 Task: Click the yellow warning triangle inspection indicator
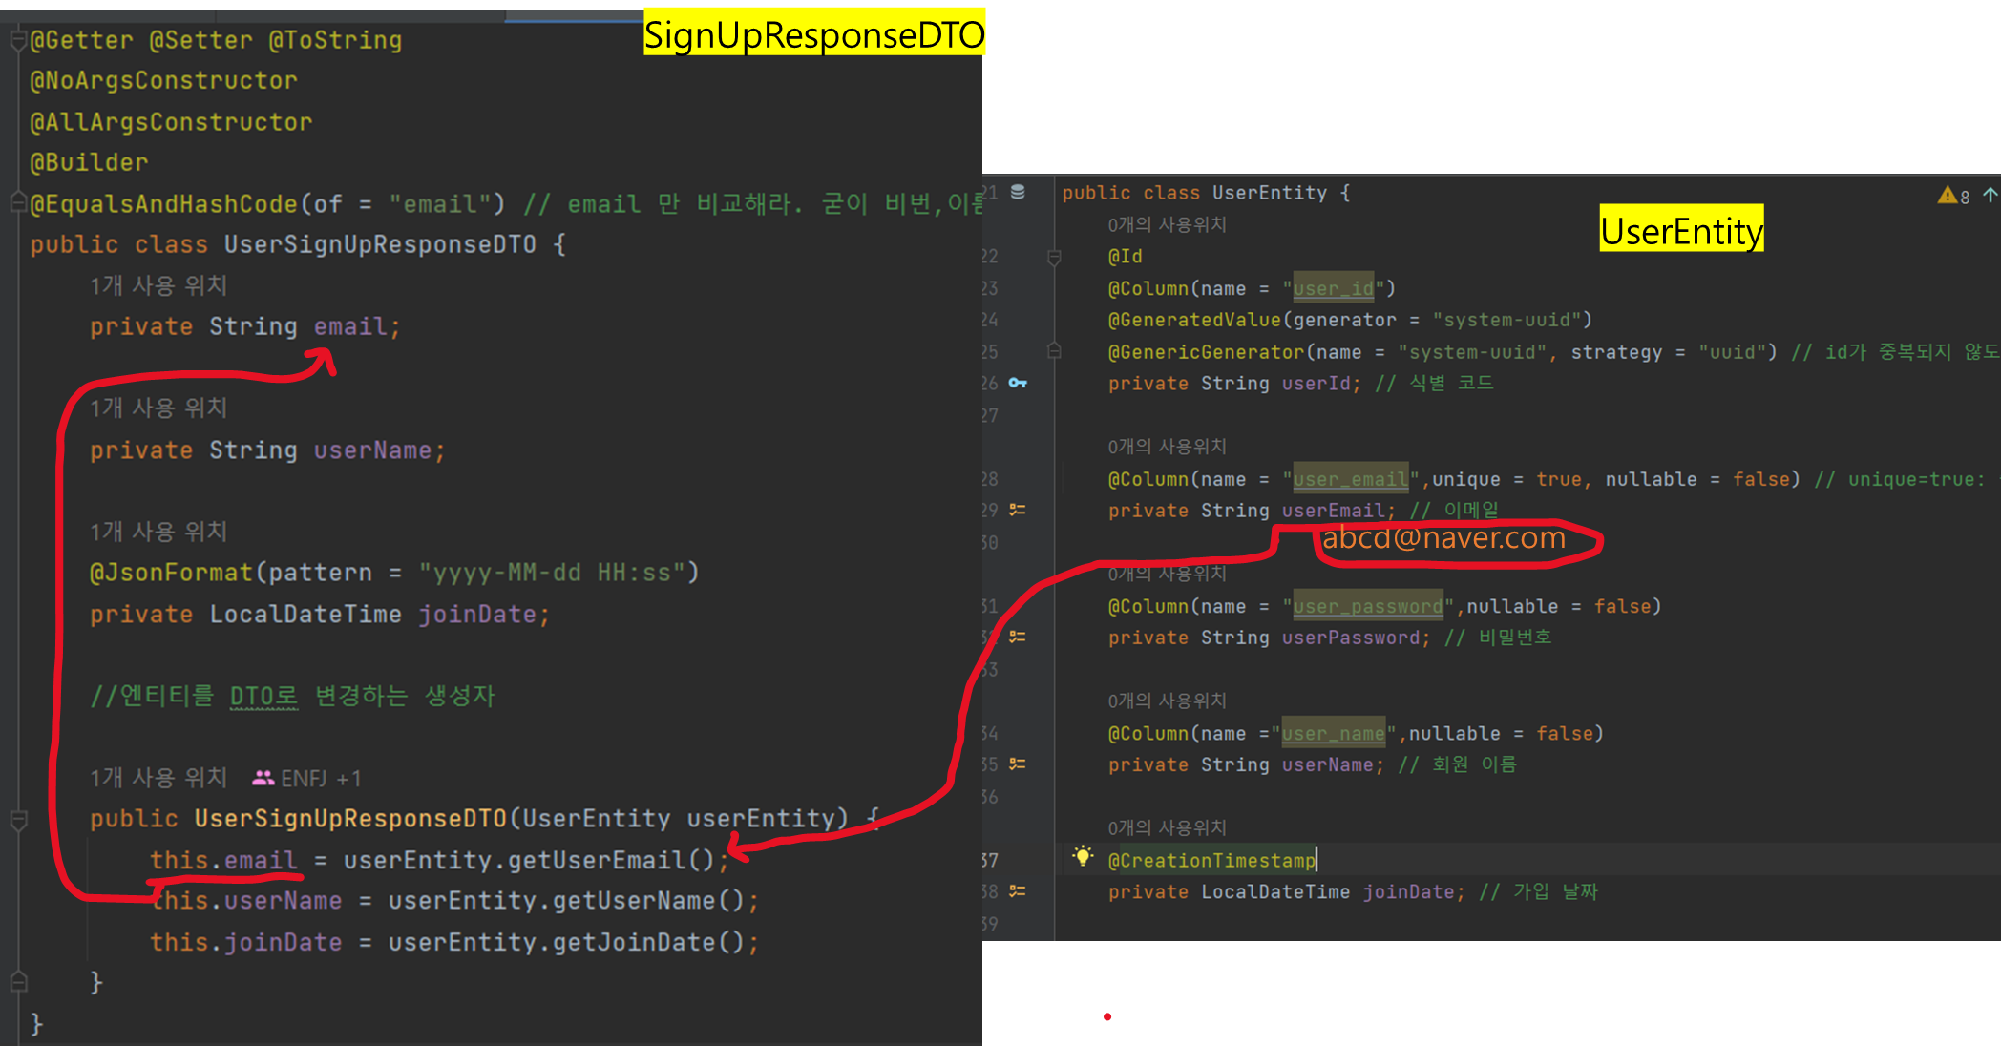click(1947, 196)
